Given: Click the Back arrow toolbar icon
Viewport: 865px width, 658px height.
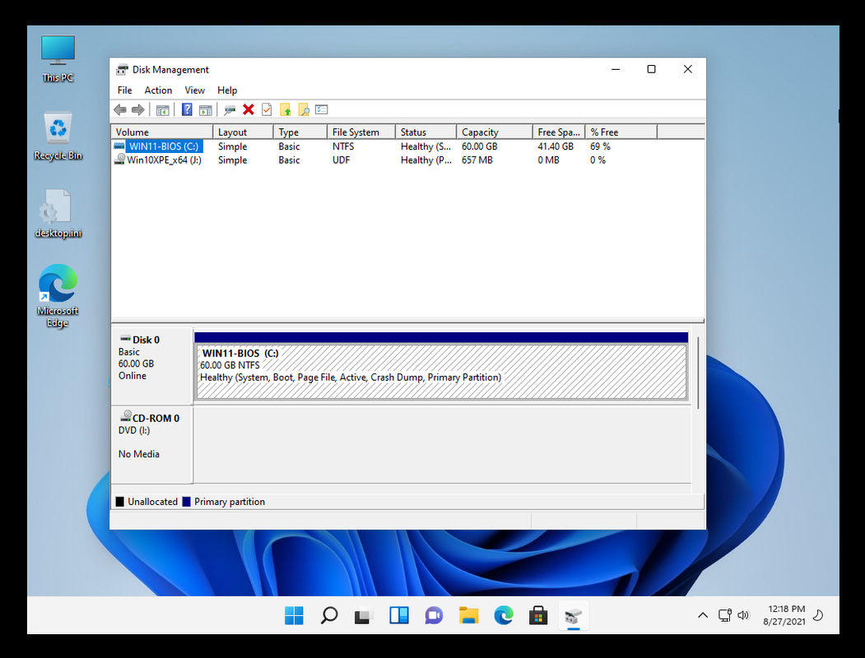Looking at the screenshot, I should click(x=119, y=109).
